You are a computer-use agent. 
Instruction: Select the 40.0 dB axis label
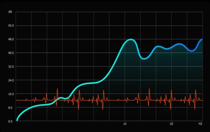(x=11, y=53)
